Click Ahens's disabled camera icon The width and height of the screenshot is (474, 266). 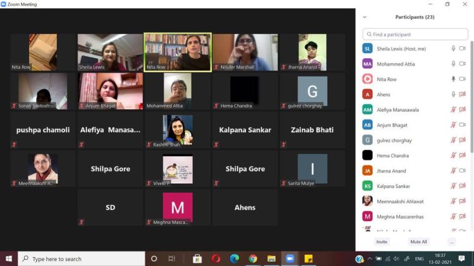click(x=463, y=94)
